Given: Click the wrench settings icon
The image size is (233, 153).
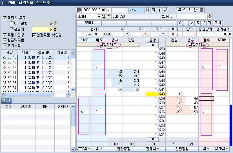Looking at the screenshot, I should 165,10.
